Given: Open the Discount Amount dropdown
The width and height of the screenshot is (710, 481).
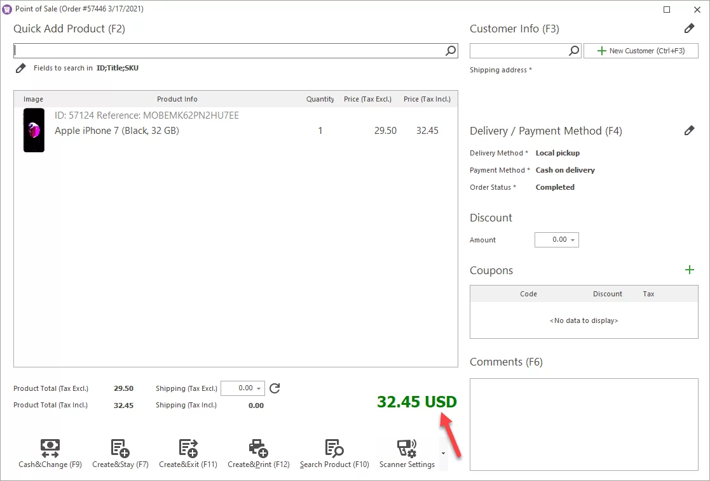Looking at the screenshot, I should (x=574, y=240).
